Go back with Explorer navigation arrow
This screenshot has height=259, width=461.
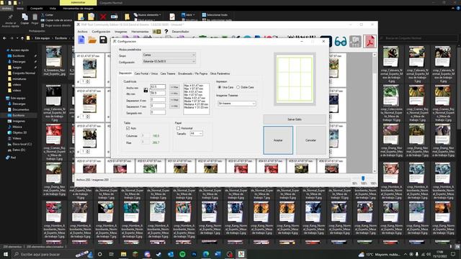[x=4, y=38]
